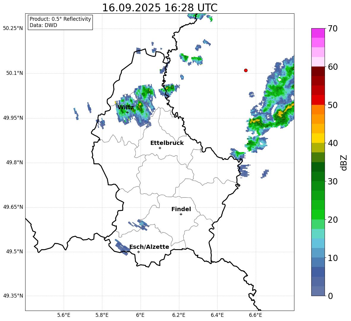Click the Esch/Alzette city label
Viewport: 351px width, 321px height.
click(149, 247)
